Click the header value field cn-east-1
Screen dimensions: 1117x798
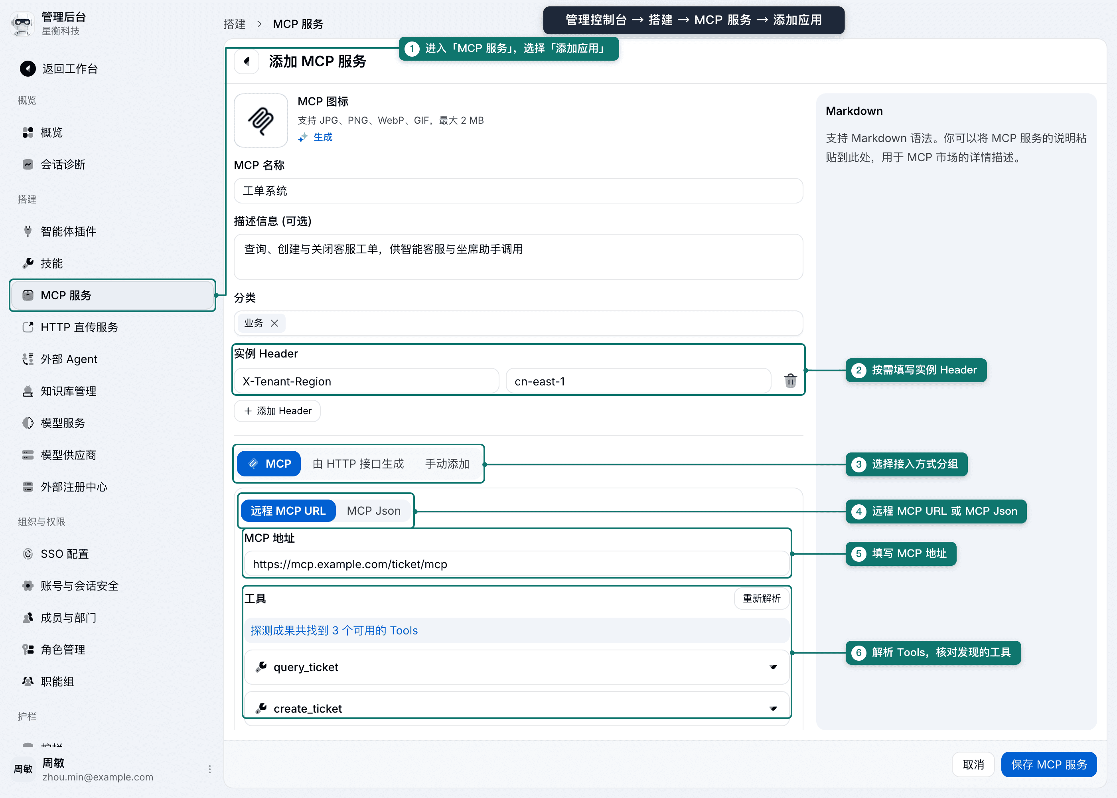[638, 381]
